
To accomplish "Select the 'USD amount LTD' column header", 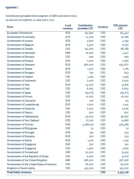I will (120, 27).
